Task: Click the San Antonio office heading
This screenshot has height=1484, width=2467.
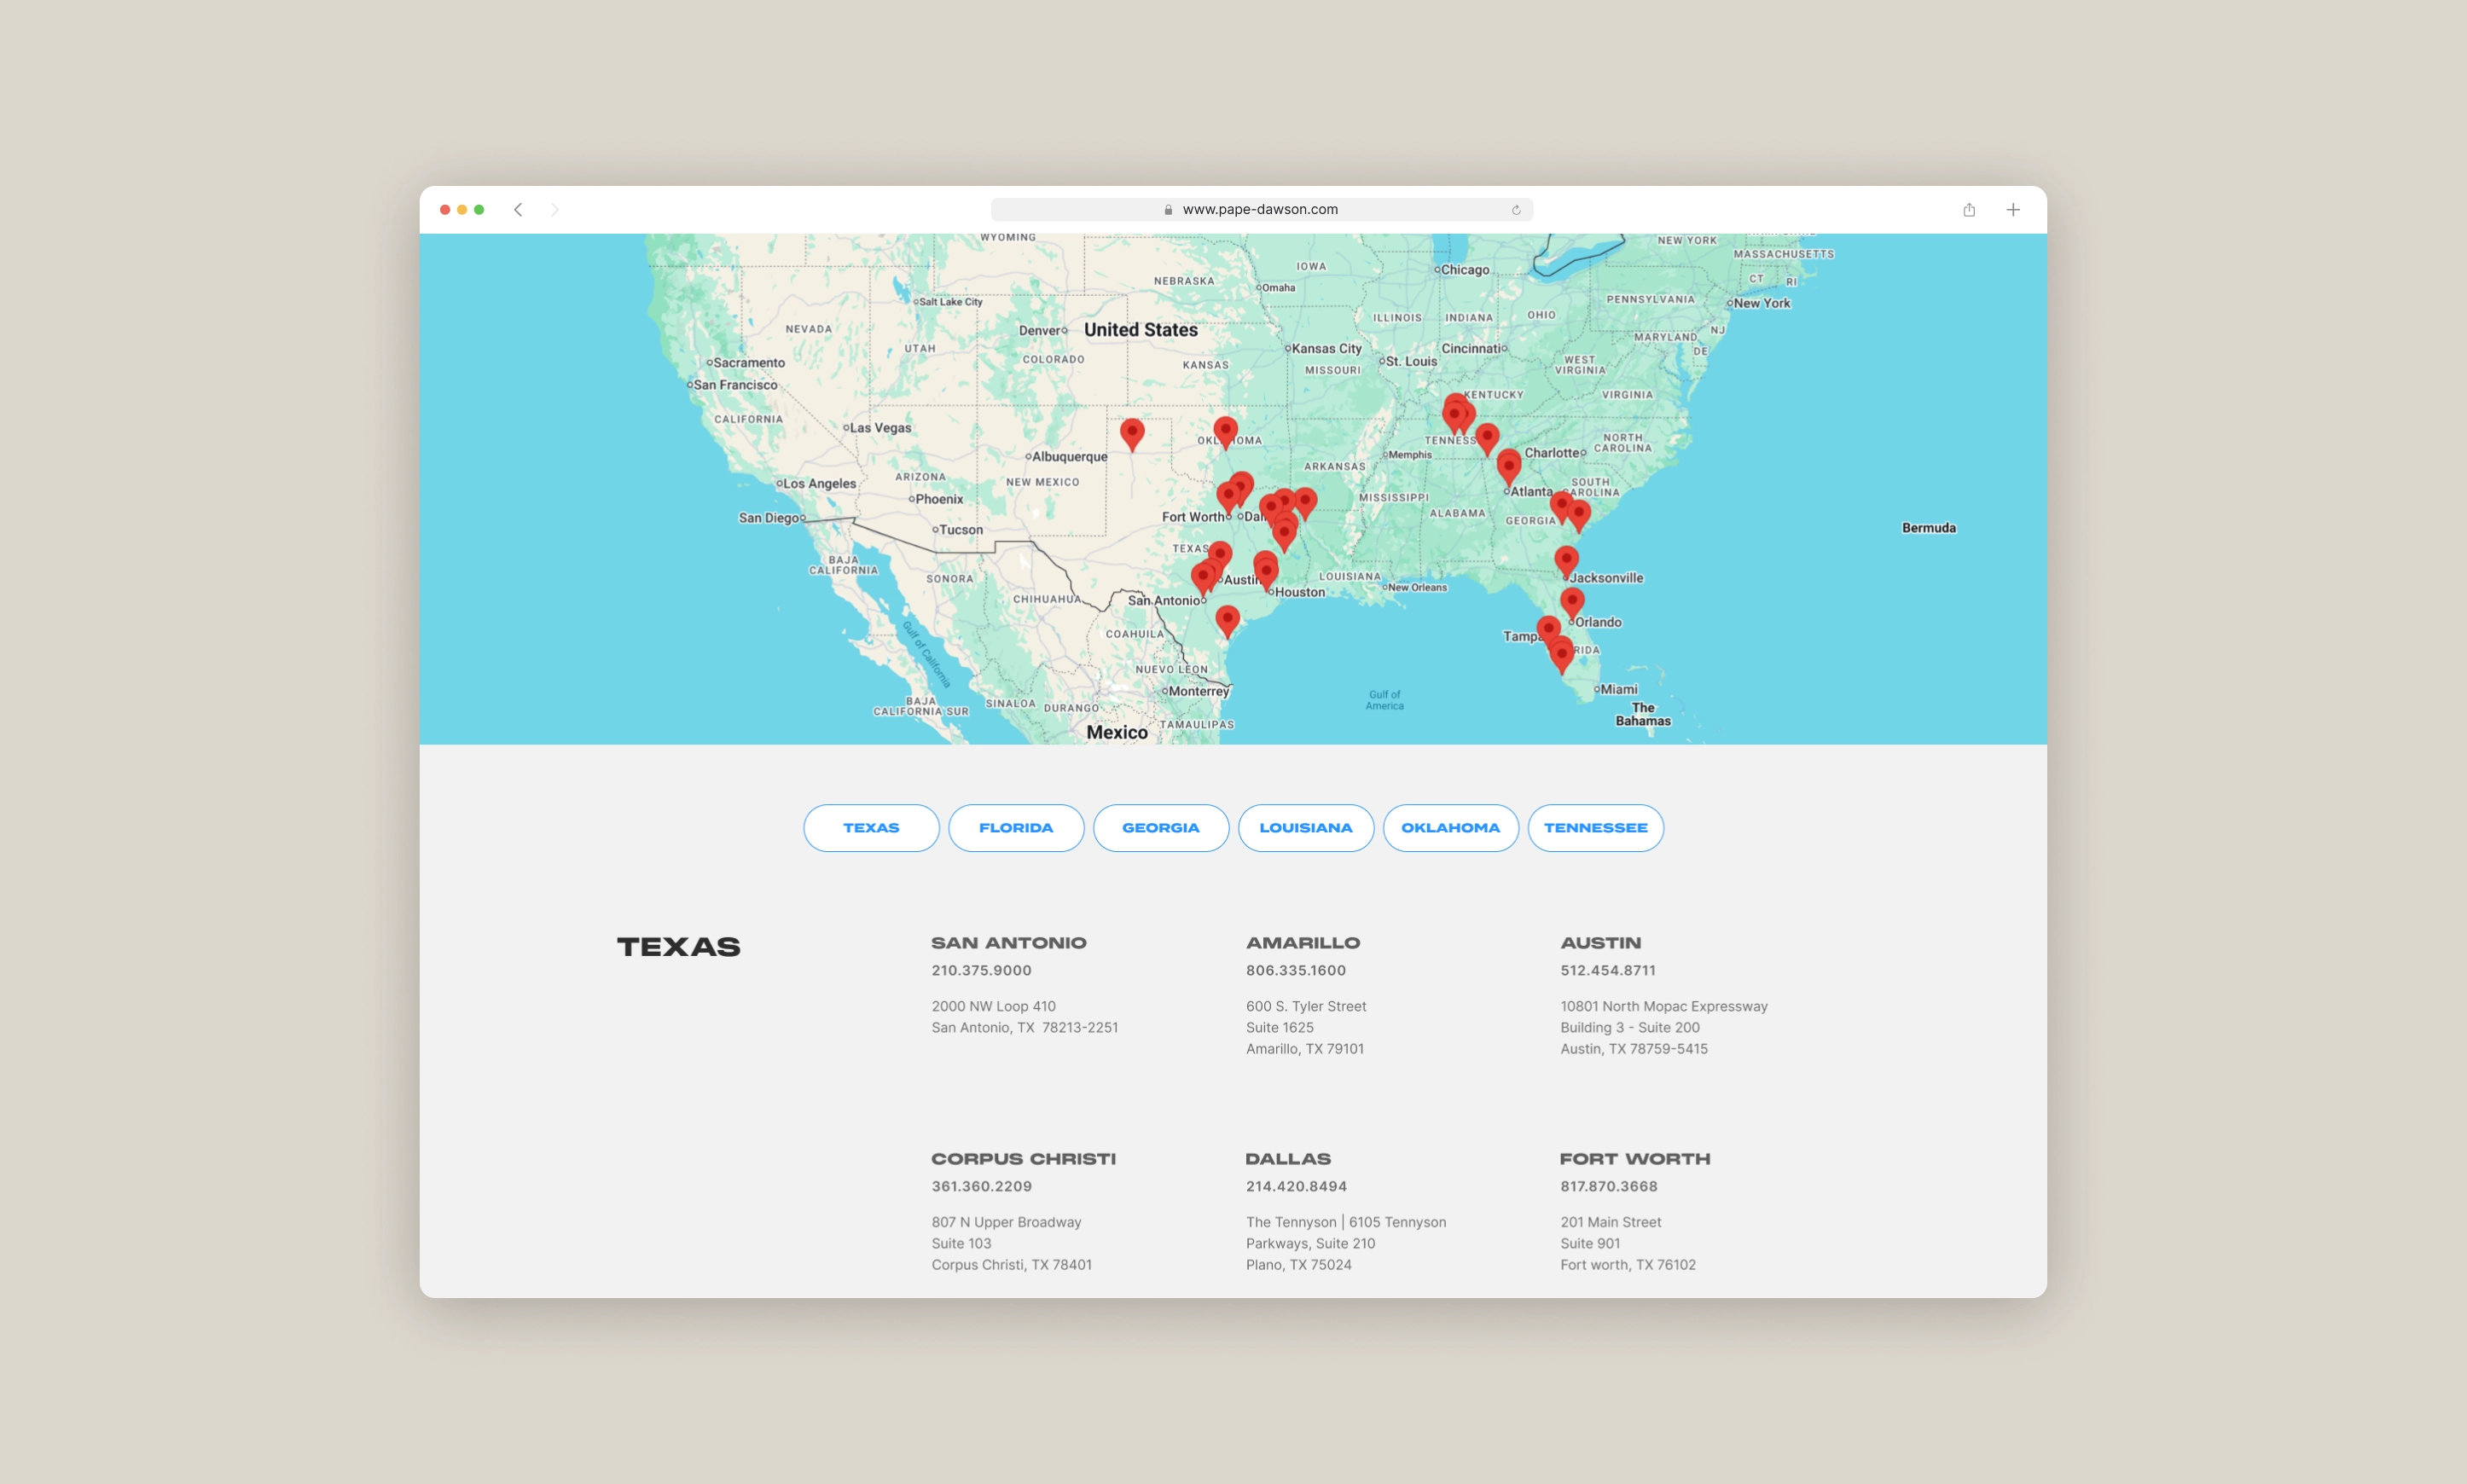Action: point(1009,943)
